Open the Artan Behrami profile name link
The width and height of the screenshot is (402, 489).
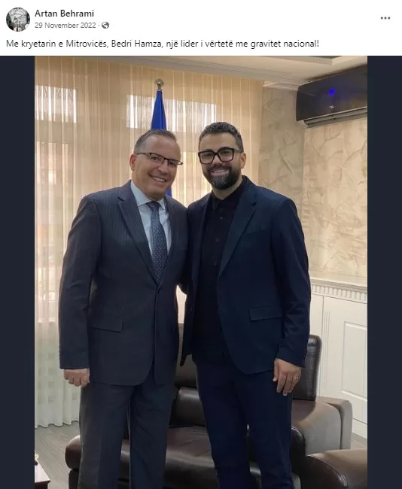coord(64,14)
